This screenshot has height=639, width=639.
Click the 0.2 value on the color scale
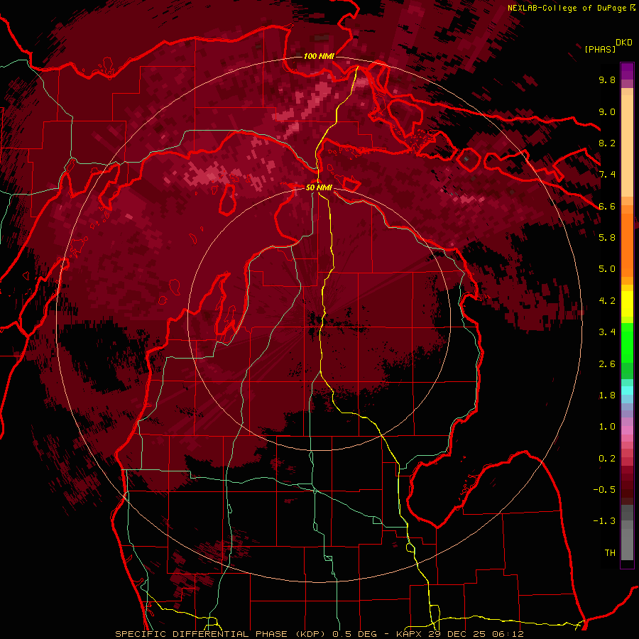coord(607,459)
